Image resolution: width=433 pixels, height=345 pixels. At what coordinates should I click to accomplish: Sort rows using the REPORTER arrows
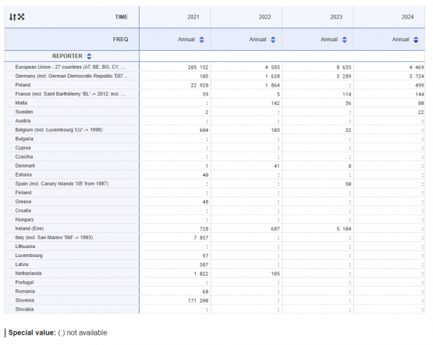point(89,56)
